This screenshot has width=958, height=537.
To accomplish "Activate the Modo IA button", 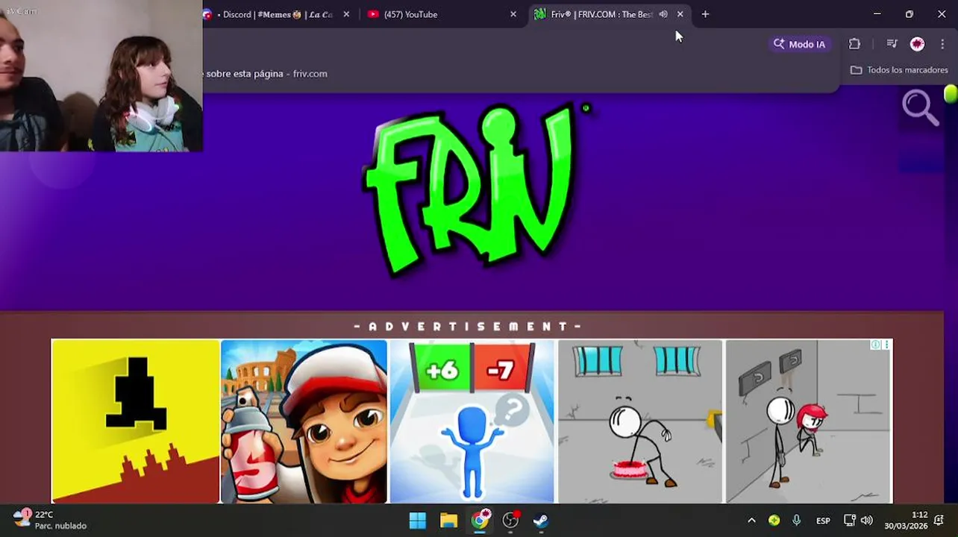I will tap(799, 44).
